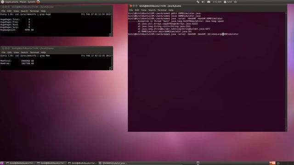Click the 'grep Huge' watch header line
The height and width of the screenshot is (165, 294).
(x=26, y=14)
